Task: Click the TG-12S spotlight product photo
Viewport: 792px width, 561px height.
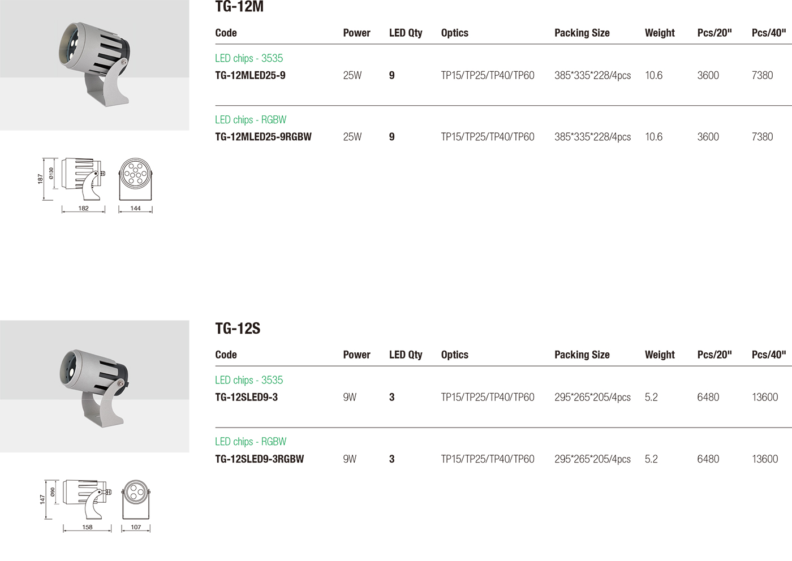Action: (94, 386)
